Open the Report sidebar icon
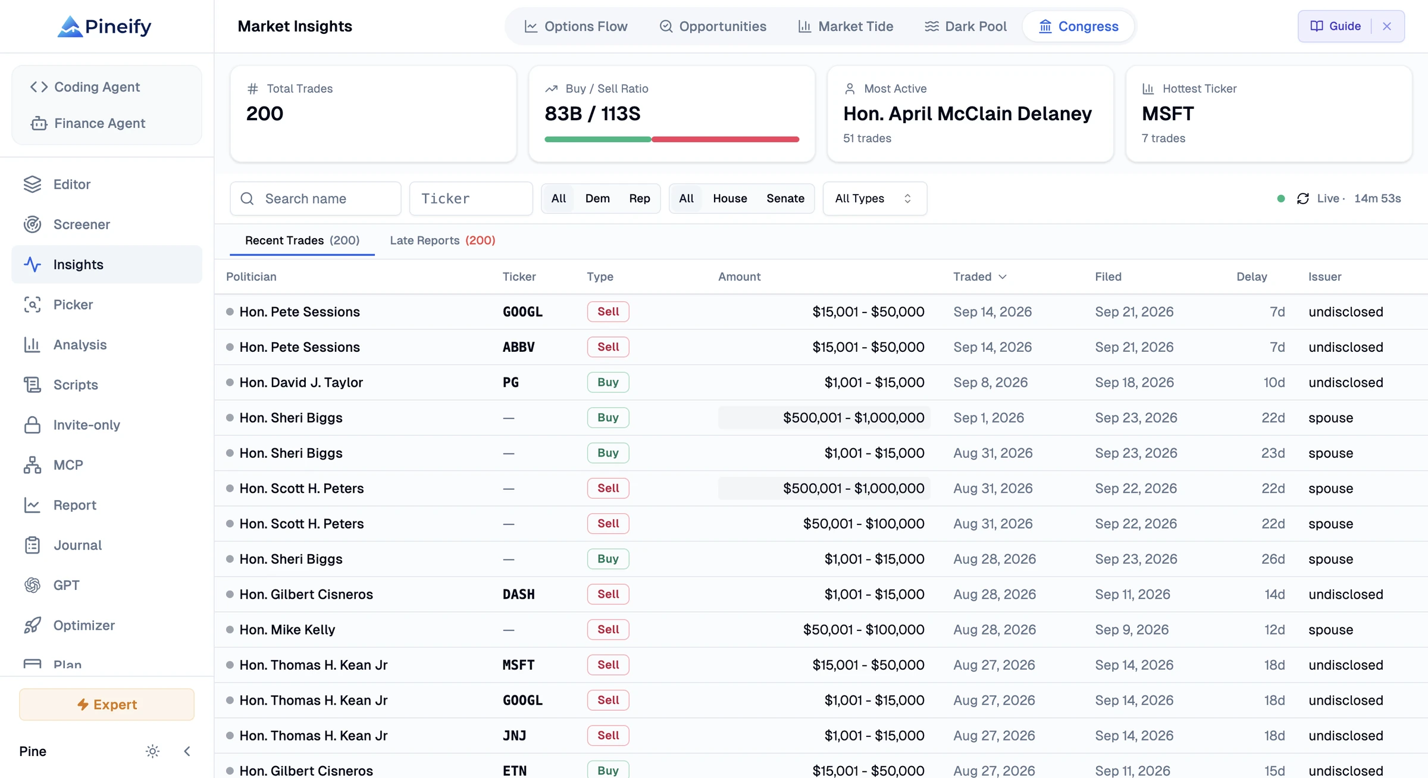Screen dimensions: 1428x778 click(x=32, y=505)
